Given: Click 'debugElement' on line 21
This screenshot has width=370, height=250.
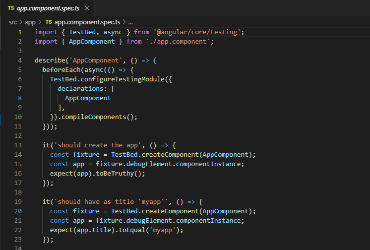Looking at the screenshot, I should pyautogui.click(x=149, y=221).
